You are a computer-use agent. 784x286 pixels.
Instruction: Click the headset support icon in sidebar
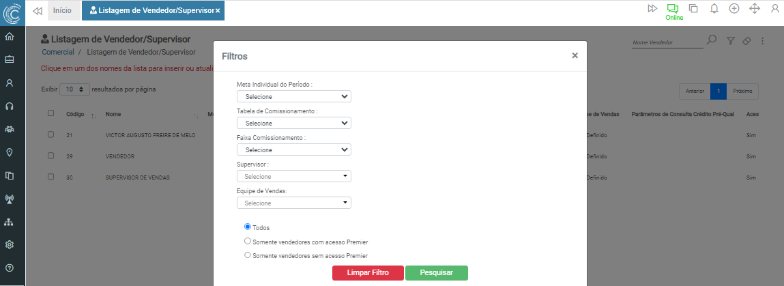(10, 106)
